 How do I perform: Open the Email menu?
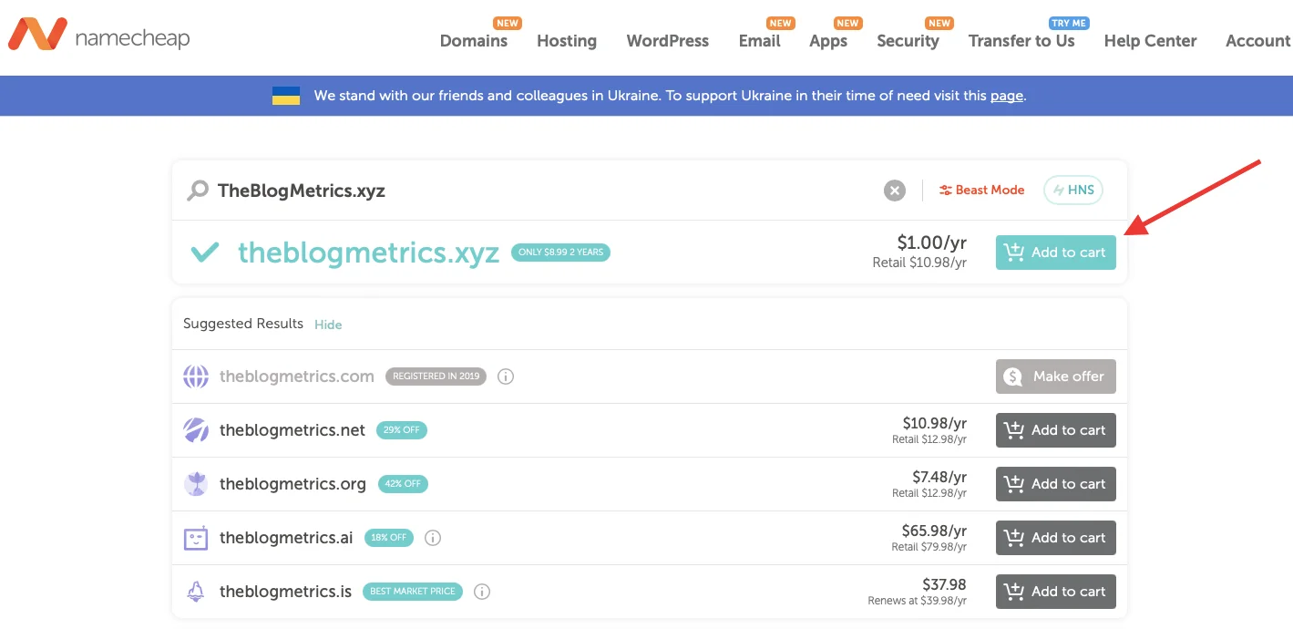click(760, 41)
